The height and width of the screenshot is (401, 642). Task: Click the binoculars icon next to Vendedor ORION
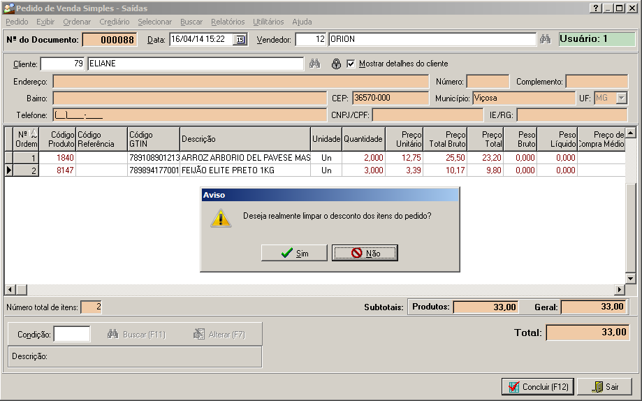[546, 39]
